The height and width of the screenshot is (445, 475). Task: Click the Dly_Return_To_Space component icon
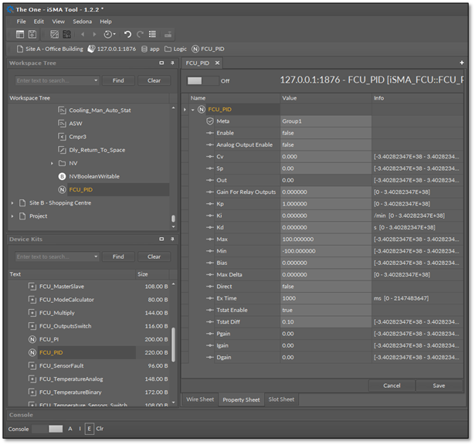63,150
